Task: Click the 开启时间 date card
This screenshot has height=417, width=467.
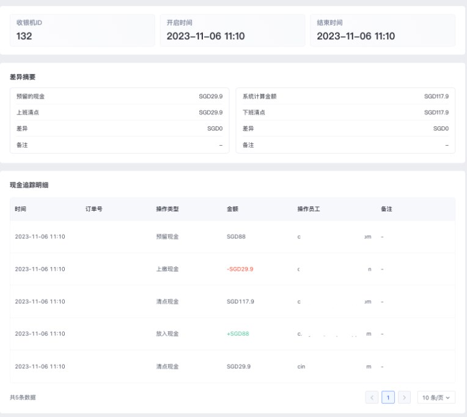Action: click(232, 31)
